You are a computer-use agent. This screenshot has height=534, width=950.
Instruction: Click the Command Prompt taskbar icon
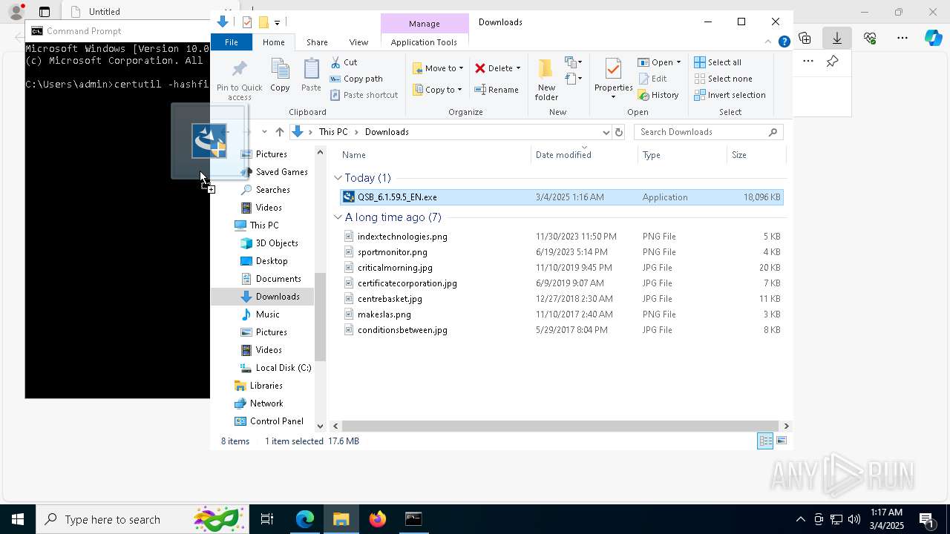[414, 519]
